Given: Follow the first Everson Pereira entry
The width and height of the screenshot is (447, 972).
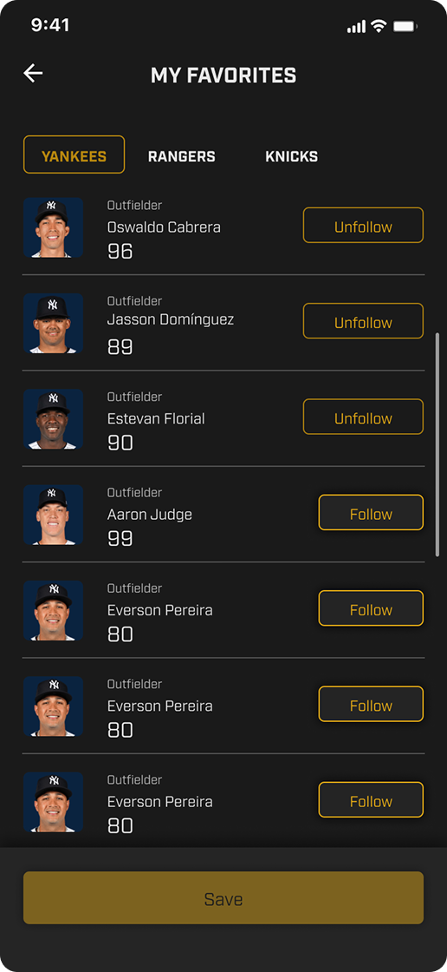Looking at the screenshot, I should click(371, 608).
